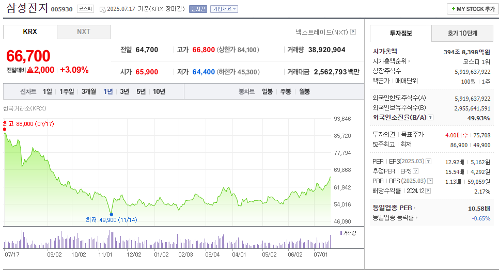Viewport: 499px width, 270px height.
Task: Click the current price 66,700
Action: pos(28,56)
